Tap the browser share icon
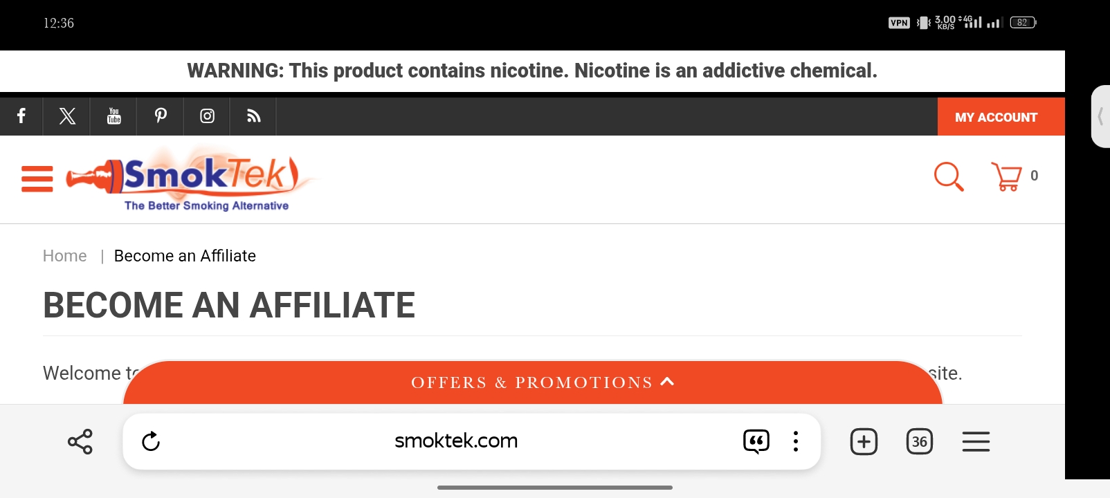1110x498 pixels. point(80,441)
